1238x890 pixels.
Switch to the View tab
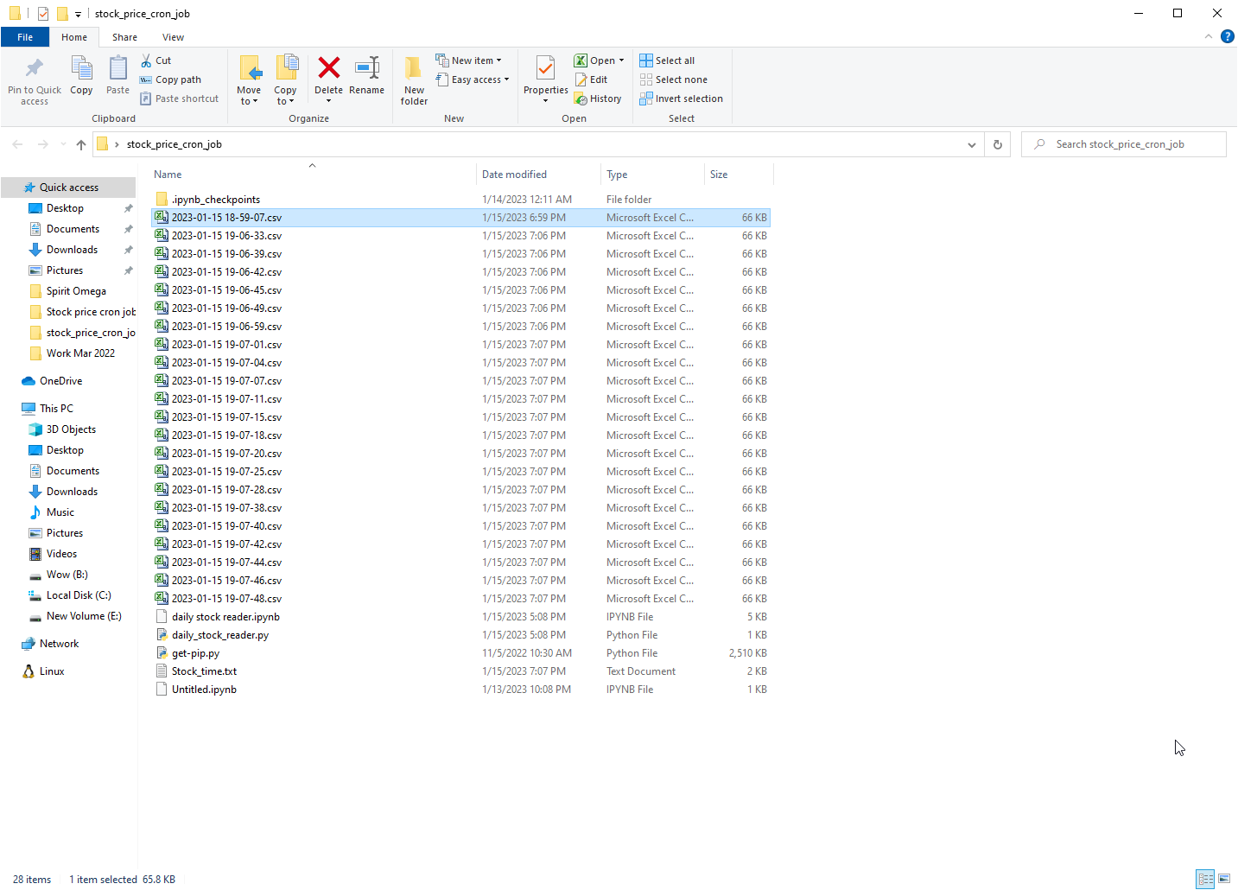(173, 37)
